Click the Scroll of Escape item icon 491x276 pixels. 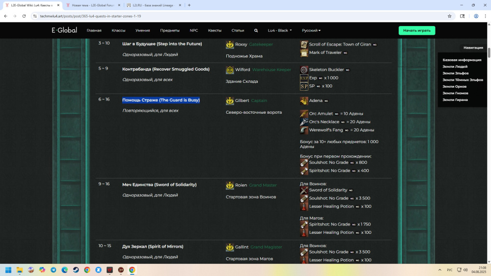click(x=304, y=45)
